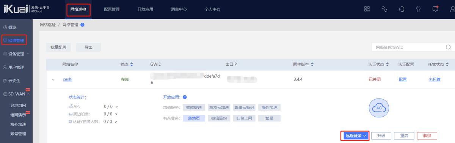Image resolution: width=455 pixels, height=143 pixels.
Task: Open 异地组网 under SD-WAN
Action: [18, 106]
